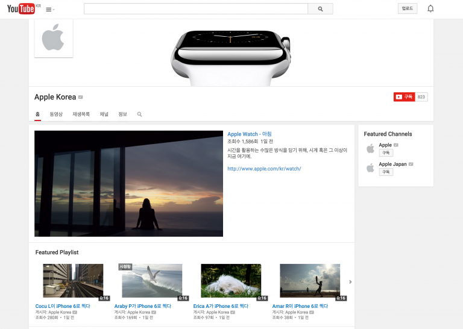Open the apple.com/kr/watch link

(264, 169)
